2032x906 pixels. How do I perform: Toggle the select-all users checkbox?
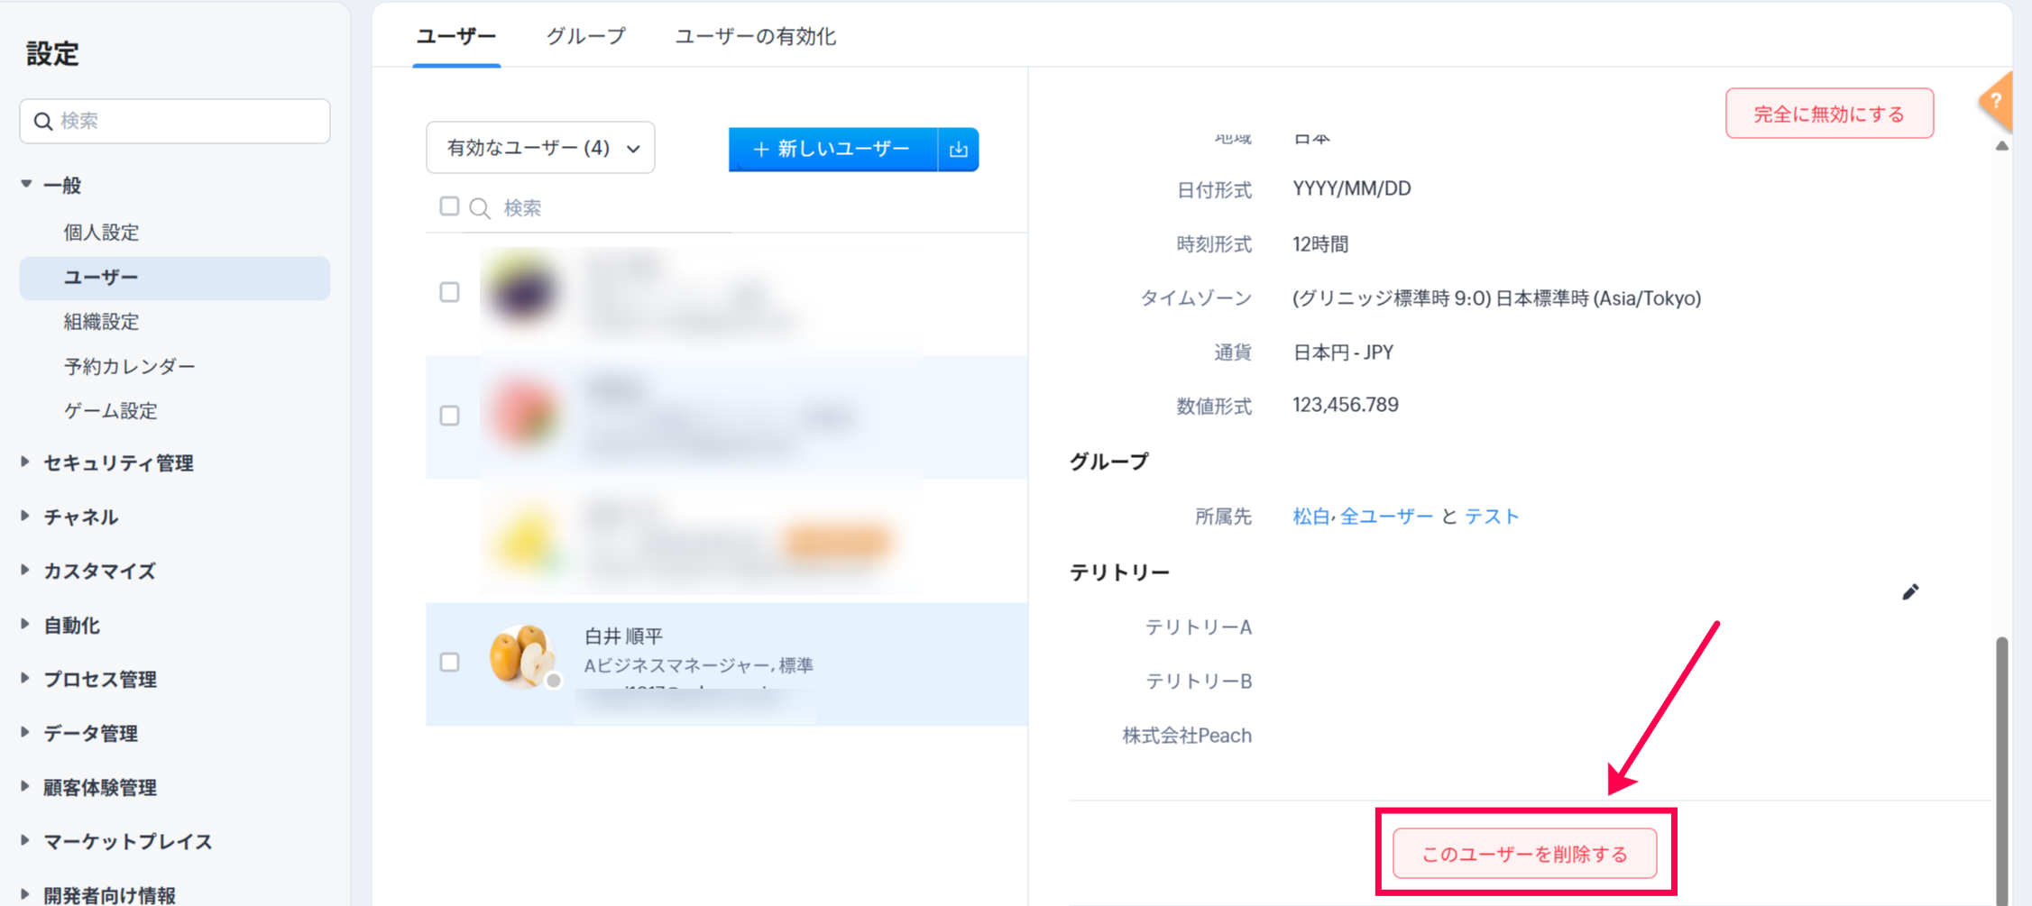(x=449, y=206)
